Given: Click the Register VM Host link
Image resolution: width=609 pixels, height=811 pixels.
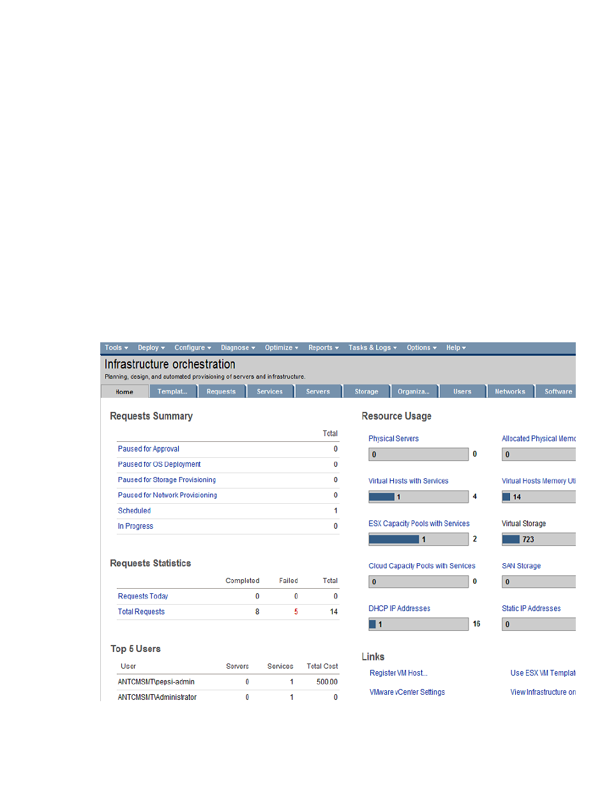Looking at the screenshot, I should tap(399, 673).
